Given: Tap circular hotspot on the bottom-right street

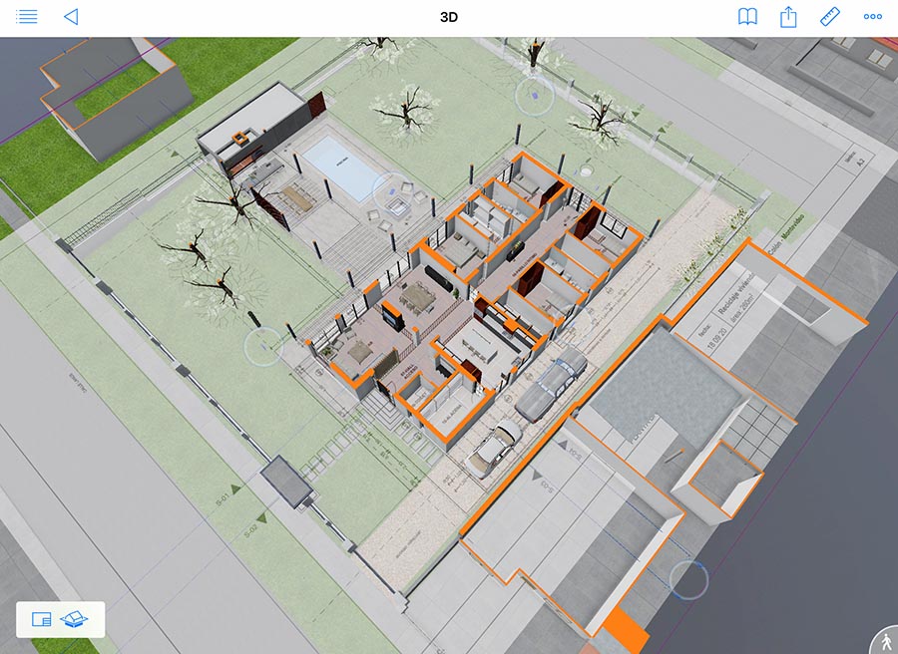Looking at the screenshot, I should point(688,578).
